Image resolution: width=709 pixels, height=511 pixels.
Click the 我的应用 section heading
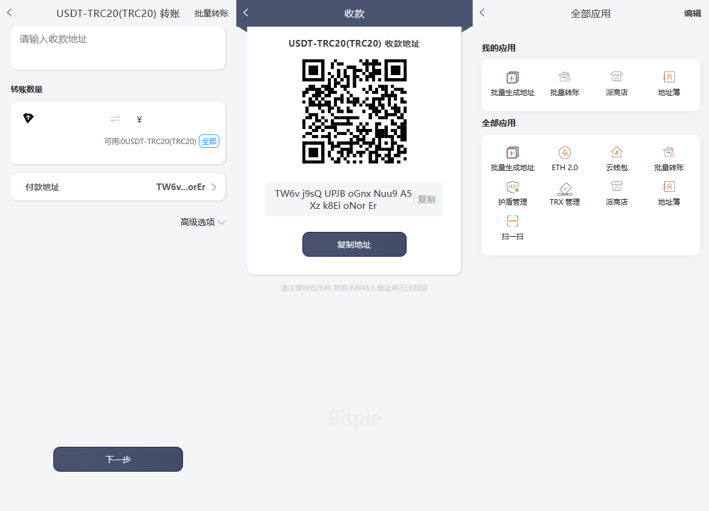[x=499, y=48]
